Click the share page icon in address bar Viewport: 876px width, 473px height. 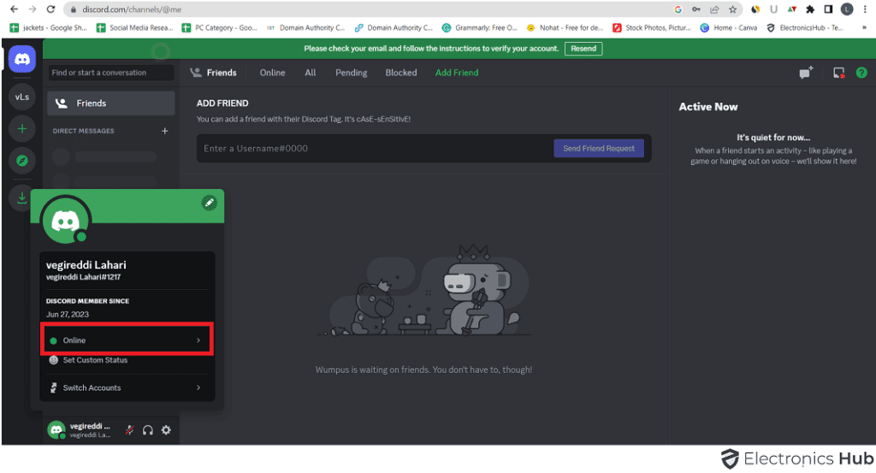714,9
